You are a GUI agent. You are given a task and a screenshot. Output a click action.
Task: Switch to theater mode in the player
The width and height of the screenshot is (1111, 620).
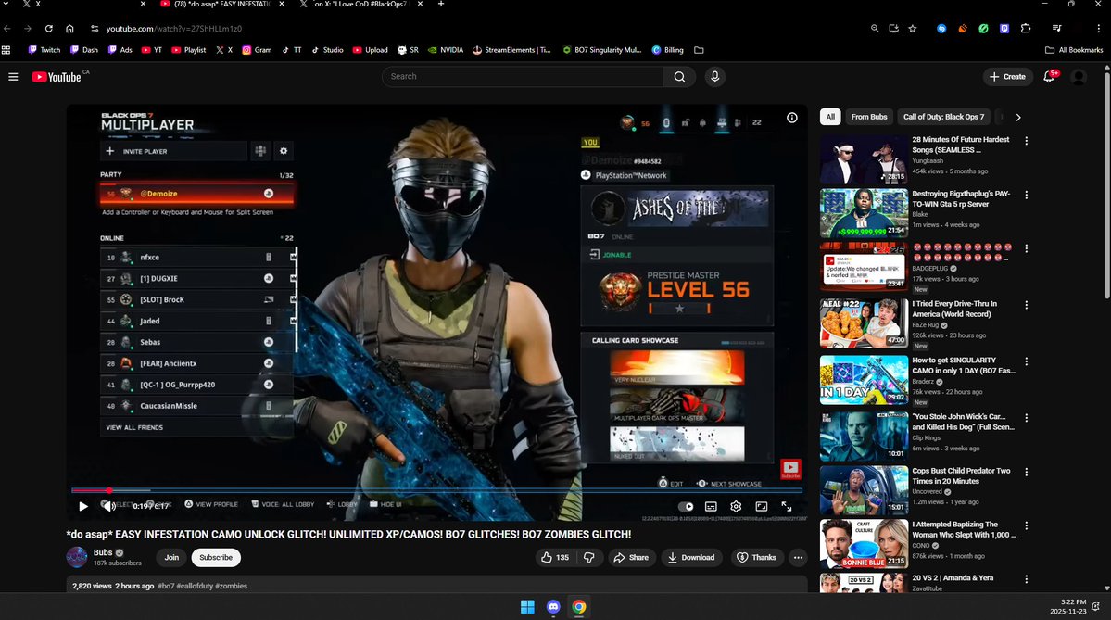[x=762, y=506]
